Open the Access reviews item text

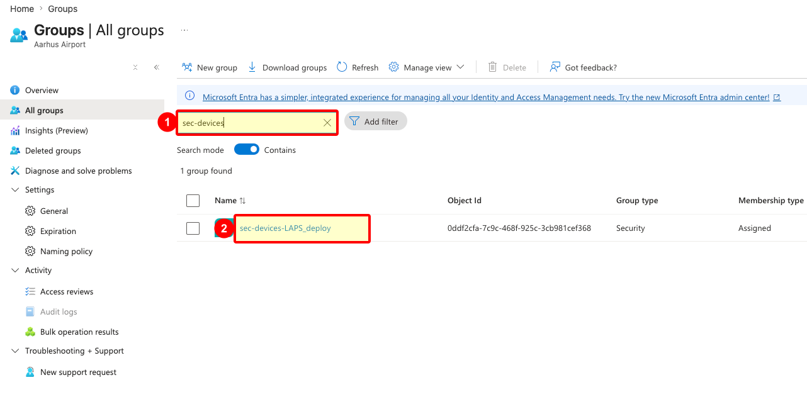click(67, 292)
